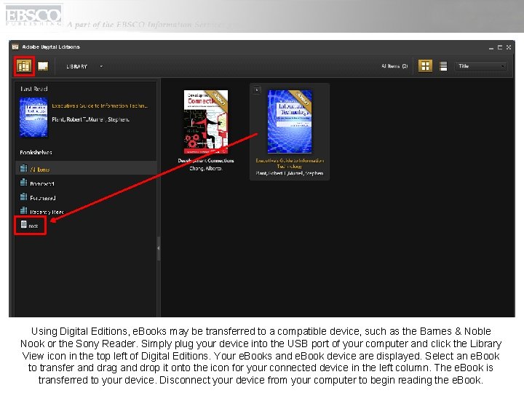Click the All Items bookshelf icon
This screenshot has height=393, width=524.
click(x=23, y=168)
